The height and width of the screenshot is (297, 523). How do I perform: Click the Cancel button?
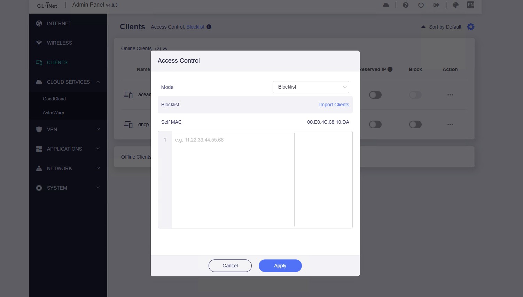coord(230,266)
